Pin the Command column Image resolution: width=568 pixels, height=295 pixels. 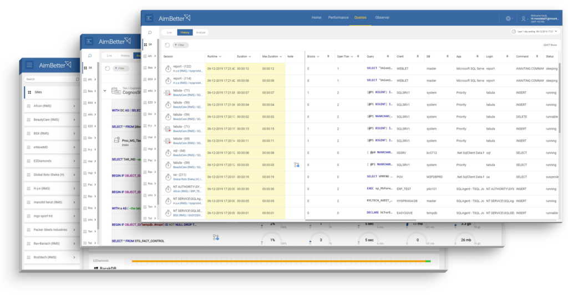click(x=537, y=56)
